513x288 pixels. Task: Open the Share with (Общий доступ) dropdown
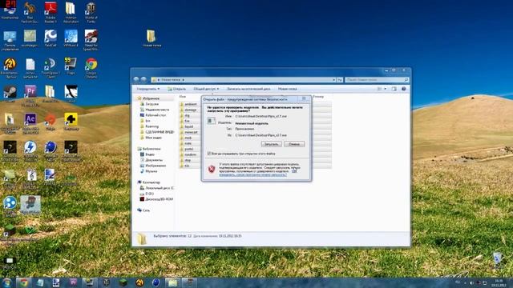tap(206, 89)
